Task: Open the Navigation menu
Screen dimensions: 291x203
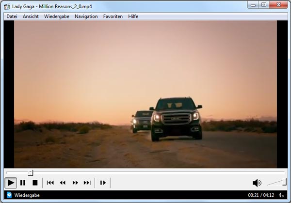Action: point(86,16)
